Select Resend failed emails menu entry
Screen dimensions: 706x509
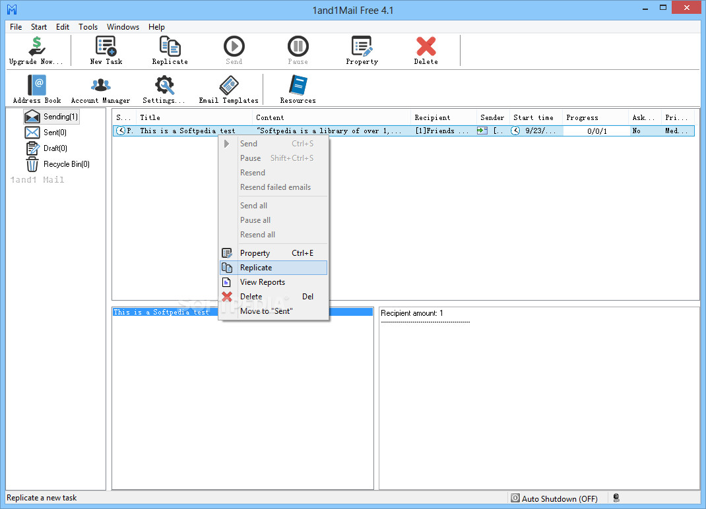[x=273, y=187]
